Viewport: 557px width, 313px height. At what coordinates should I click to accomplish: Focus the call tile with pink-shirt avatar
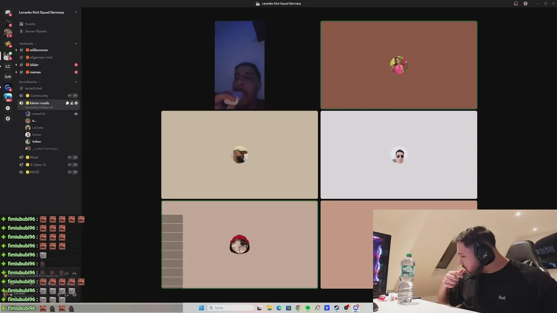[399, 65]
